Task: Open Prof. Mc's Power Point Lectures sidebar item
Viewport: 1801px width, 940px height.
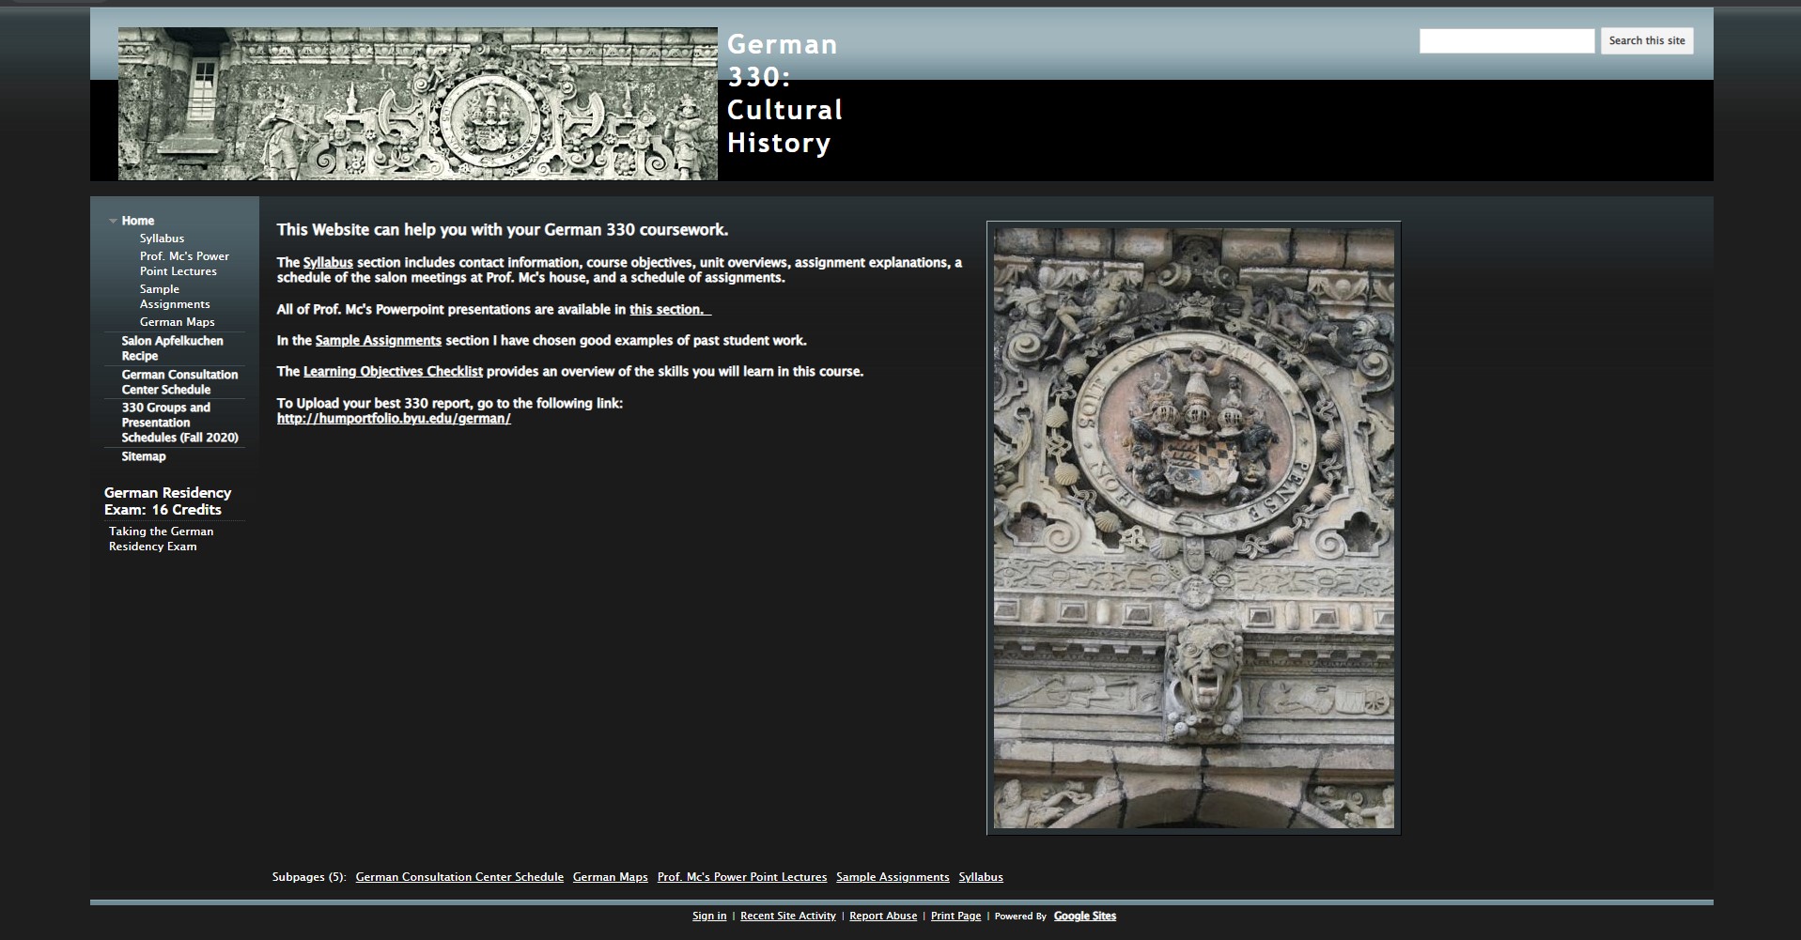Action: click(x=184, y=264)
